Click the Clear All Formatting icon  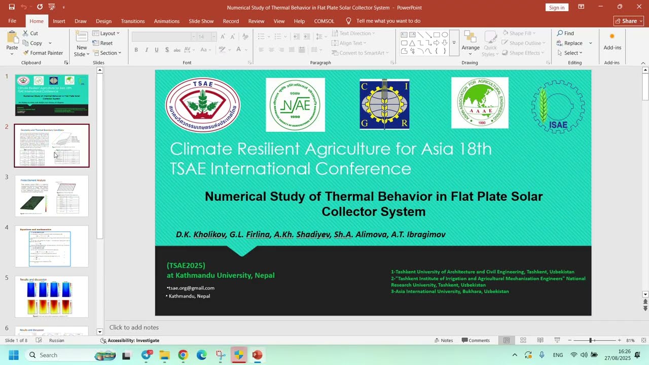pos(245,36)
